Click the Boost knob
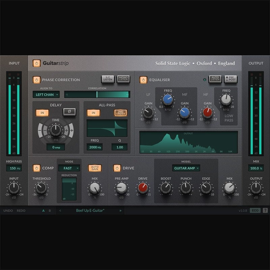The height and width of the screenshot is (270, 270). pos(166,188)
